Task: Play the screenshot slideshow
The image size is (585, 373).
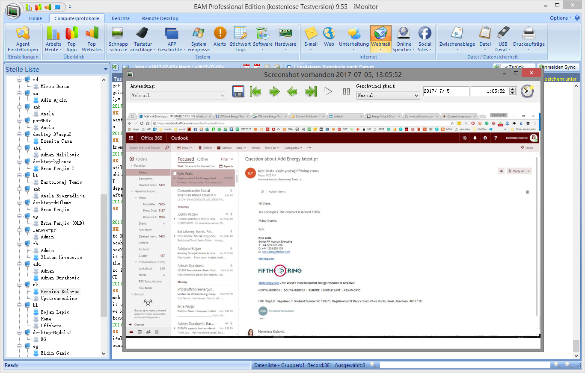Action: [x=328, y=91]
